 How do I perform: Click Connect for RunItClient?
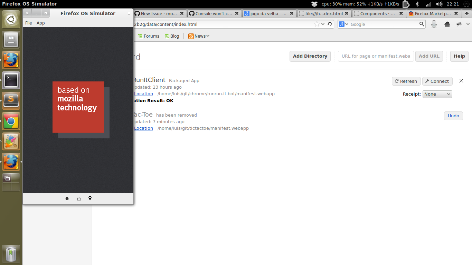(x=437, y=81)
